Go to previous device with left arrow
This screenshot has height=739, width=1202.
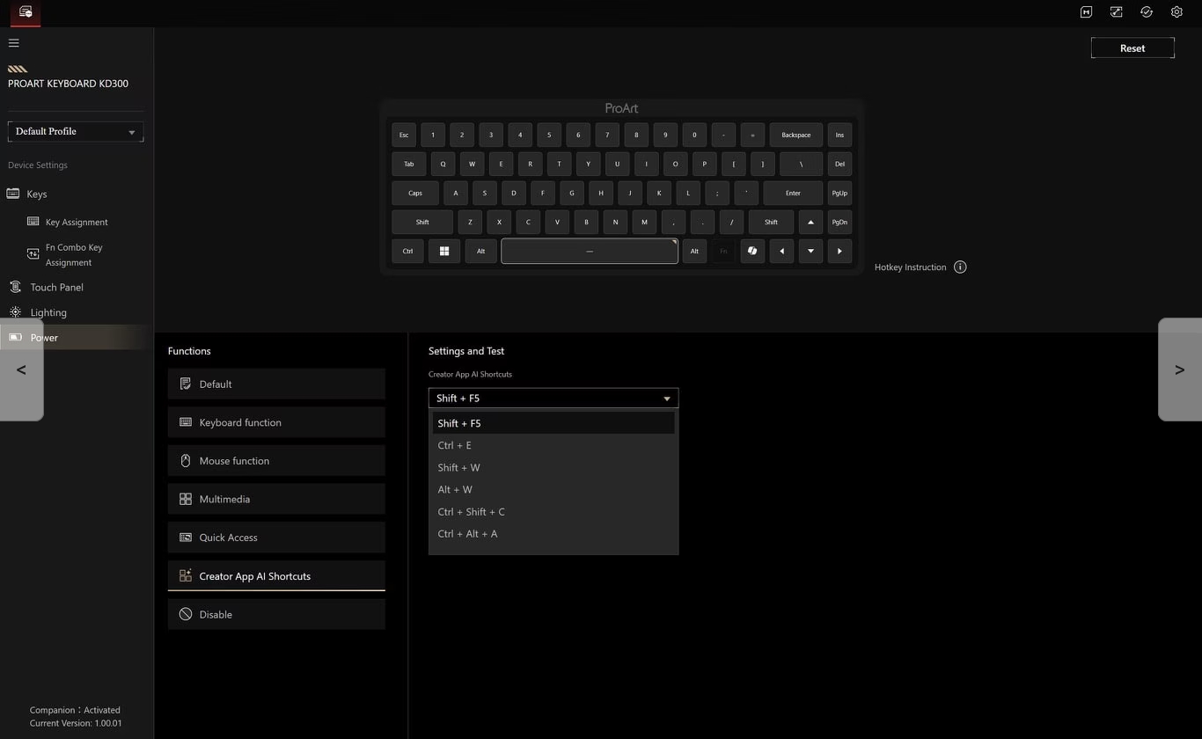click(x=21, y=369)
